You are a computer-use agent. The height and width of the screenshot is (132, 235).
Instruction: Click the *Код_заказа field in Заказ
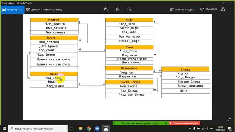pyautogui.click(x=54, y=86)
